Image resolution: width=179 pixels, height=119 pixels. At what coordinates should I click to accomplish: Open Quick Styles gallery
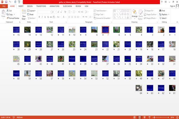141,15
